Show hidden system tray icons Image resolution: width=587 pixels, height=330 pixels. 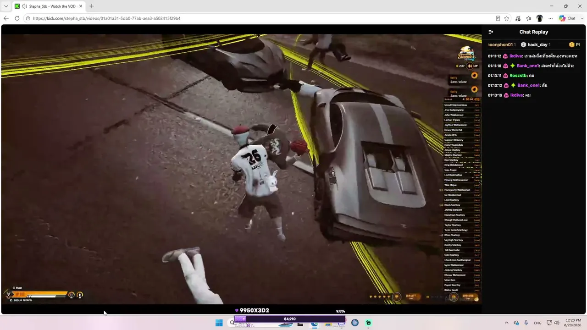(506, 323)
